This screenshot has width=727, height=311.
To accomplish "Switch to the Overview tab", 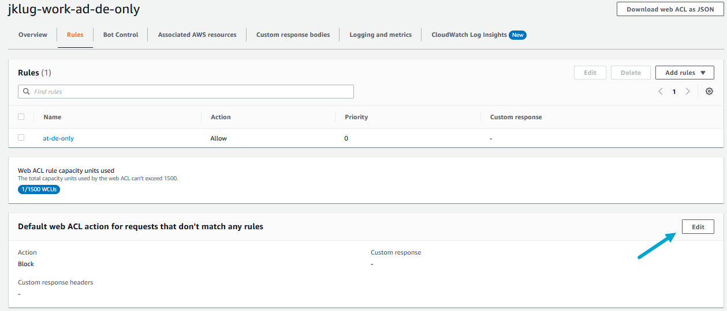I will coord(33,35).
